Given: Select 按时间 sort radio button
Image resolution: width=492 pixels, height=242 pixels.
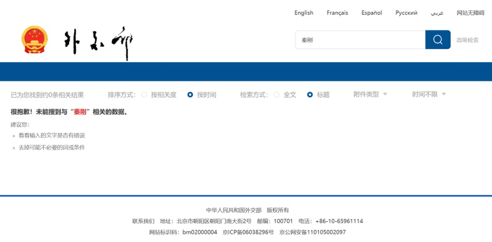Looking at the screenshot, I should [x=190, y=95].
